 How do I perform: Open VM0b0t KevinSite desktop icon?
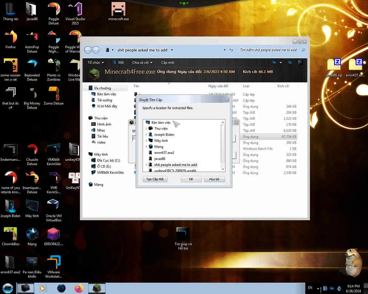54,154
